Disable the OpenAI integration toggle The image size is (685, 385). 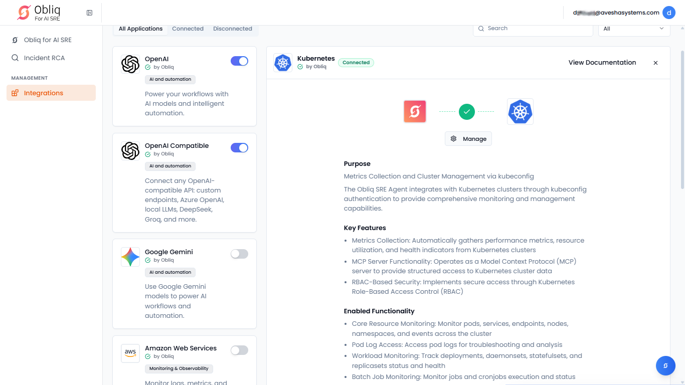click(x=239, y=61)
